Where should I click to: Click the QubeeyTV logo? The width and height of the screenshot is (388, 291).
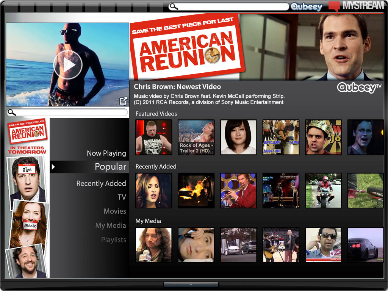(x=359, y=88)
